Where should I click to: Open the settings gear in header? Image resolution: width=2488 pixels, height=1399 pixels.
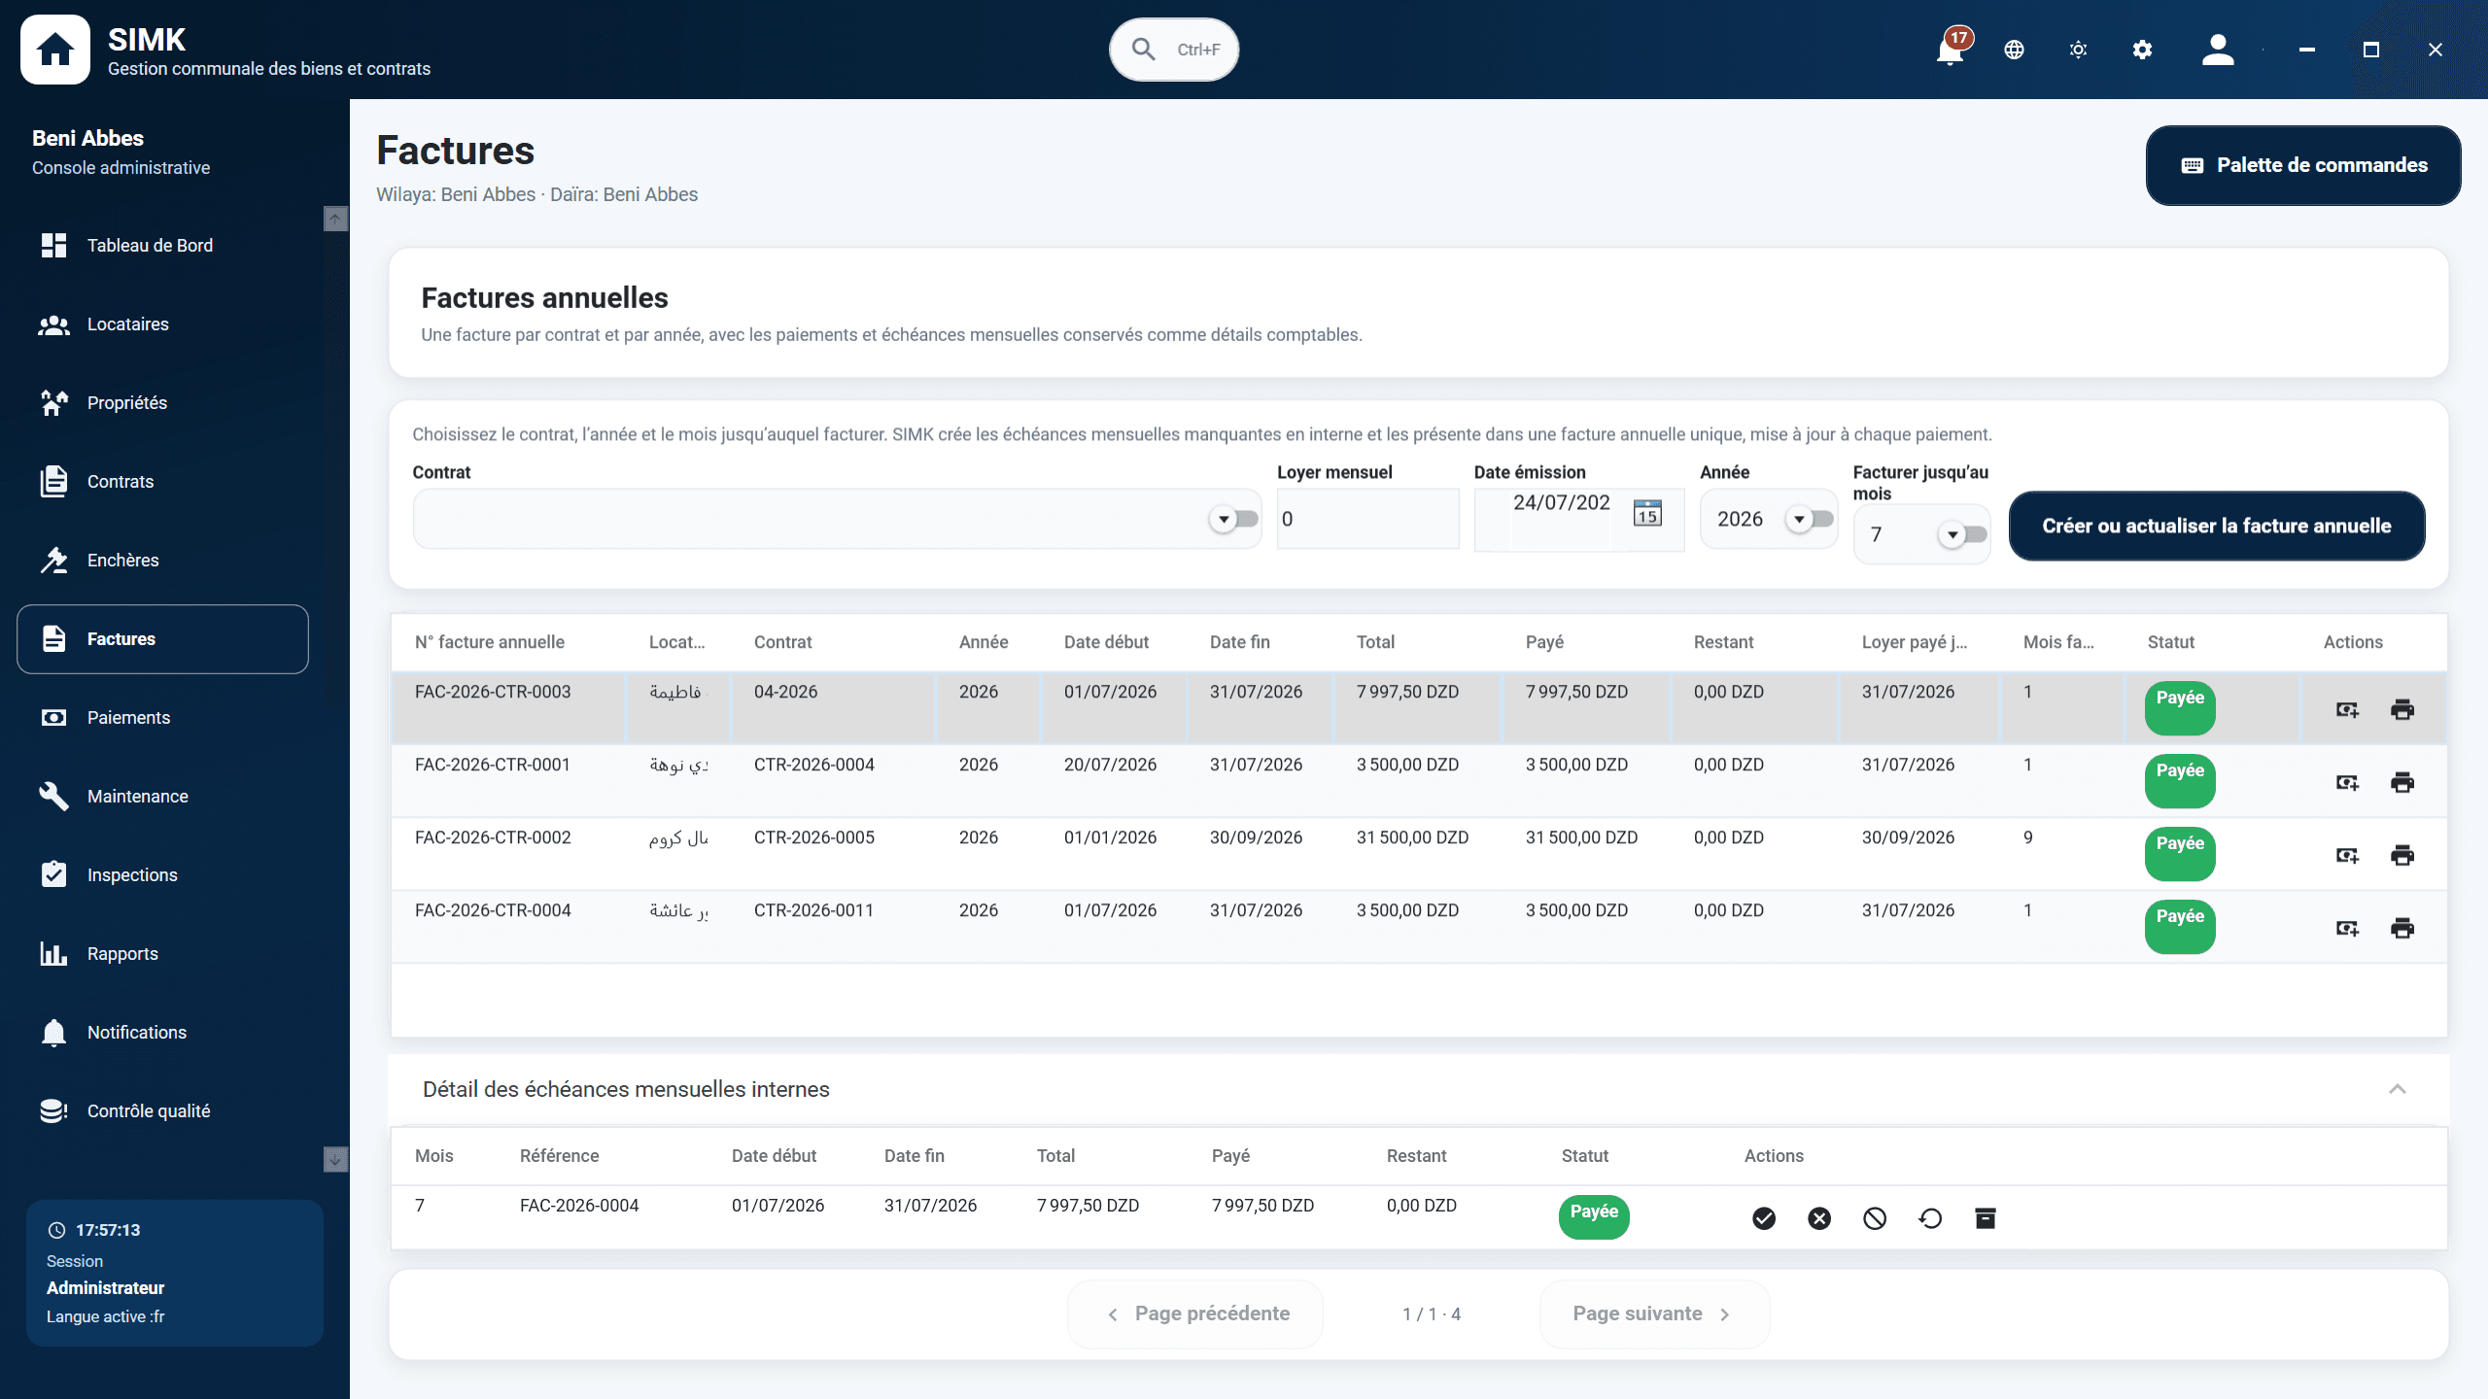coord(2142,50)
